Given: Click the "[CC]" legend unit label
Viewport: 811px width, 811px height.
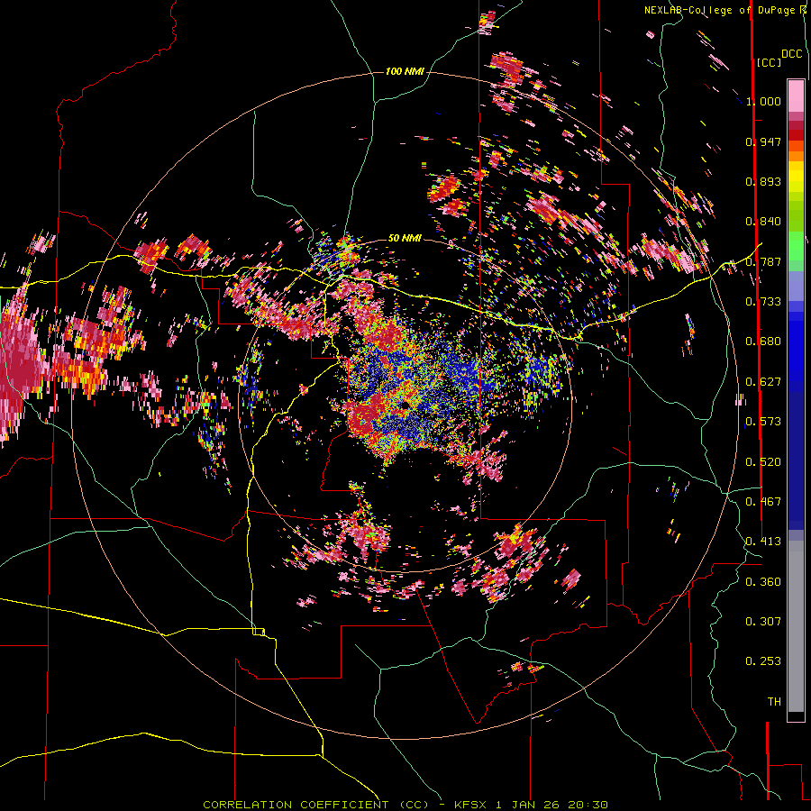Looking at the screenshot, I should (x=768, y=62).
